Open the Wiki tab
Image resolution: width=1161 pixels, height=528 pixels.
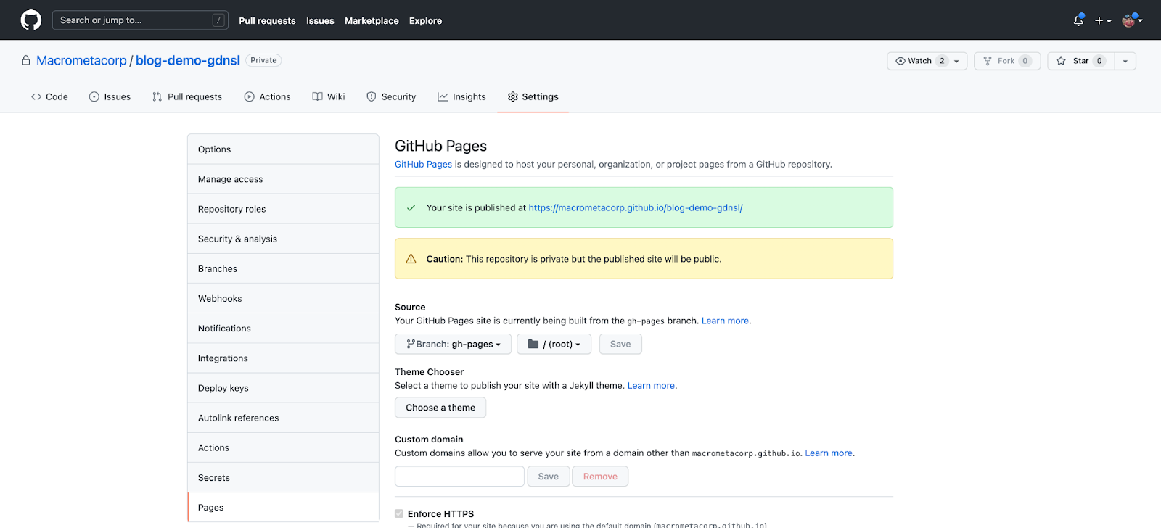[329, 96]
